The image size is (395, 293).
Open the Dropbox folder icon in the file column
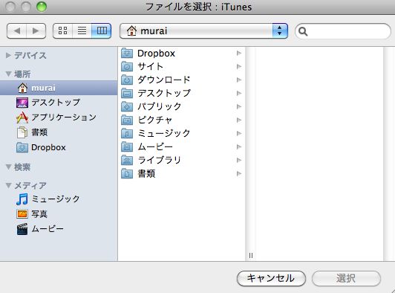coord(127,54)
